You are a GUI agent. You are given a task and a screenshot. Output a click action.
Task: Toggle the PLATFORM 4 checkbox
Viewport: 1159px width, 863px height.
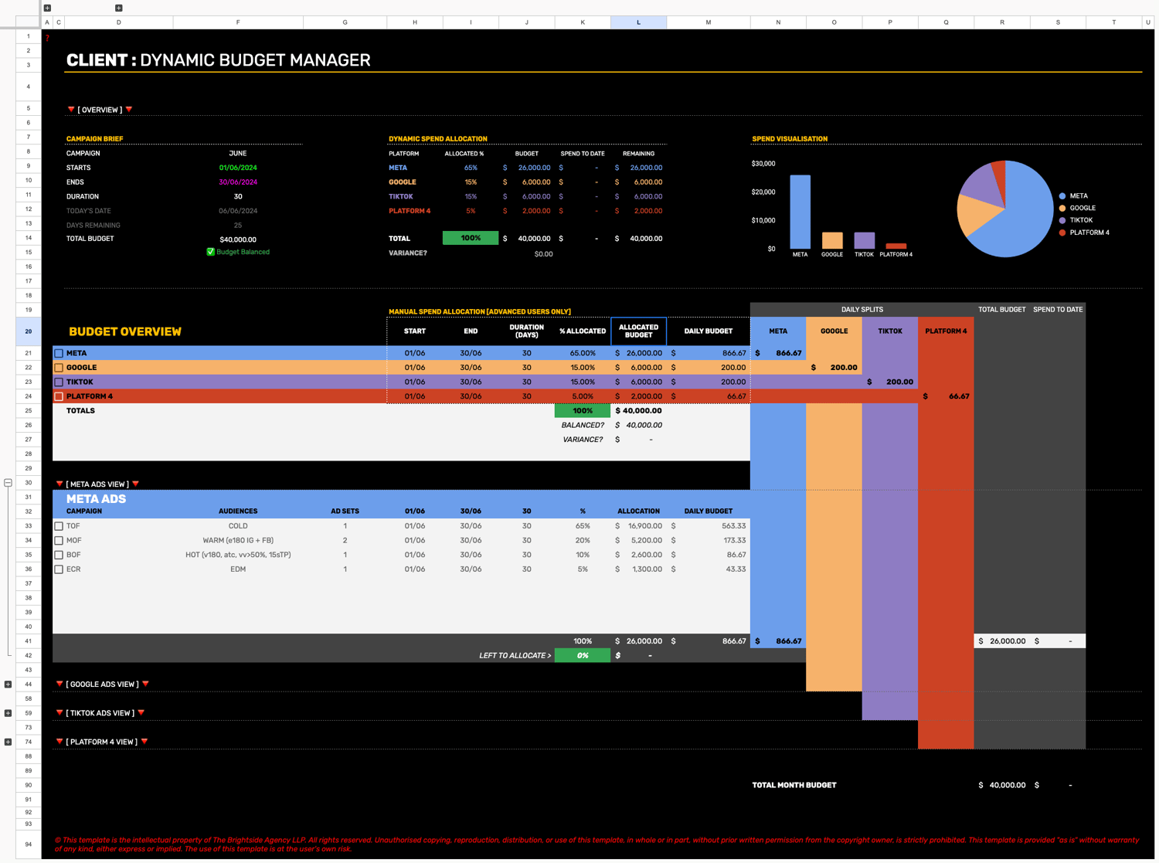tap(59, 396)
